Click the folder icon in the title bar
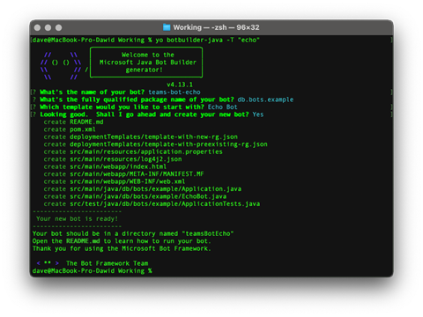 (x=167, y=27)
